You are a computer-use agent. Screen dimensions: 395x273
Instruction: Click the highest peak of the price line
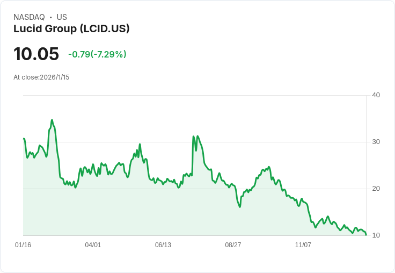click(x=52, y=120)
